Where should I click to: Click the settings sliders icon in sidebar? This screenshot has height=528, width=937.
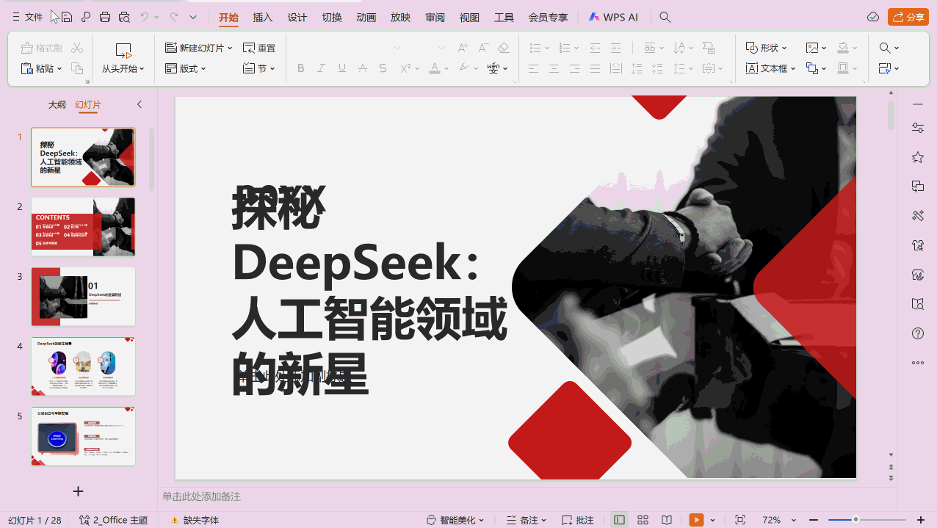(x=917, y=128)
